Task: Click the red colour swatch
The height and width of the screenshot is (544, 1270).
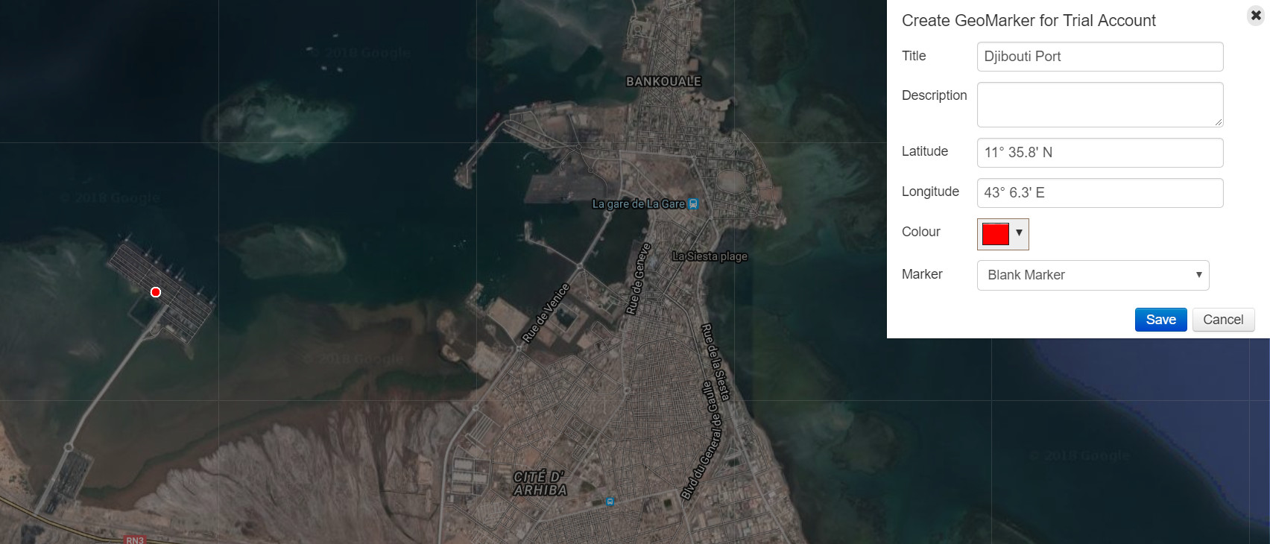Action: 996,234
